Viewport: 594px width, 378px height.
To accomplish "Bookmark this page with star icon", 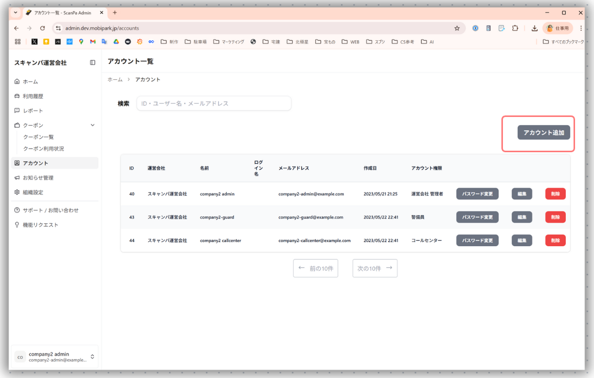I will point(457,29).
